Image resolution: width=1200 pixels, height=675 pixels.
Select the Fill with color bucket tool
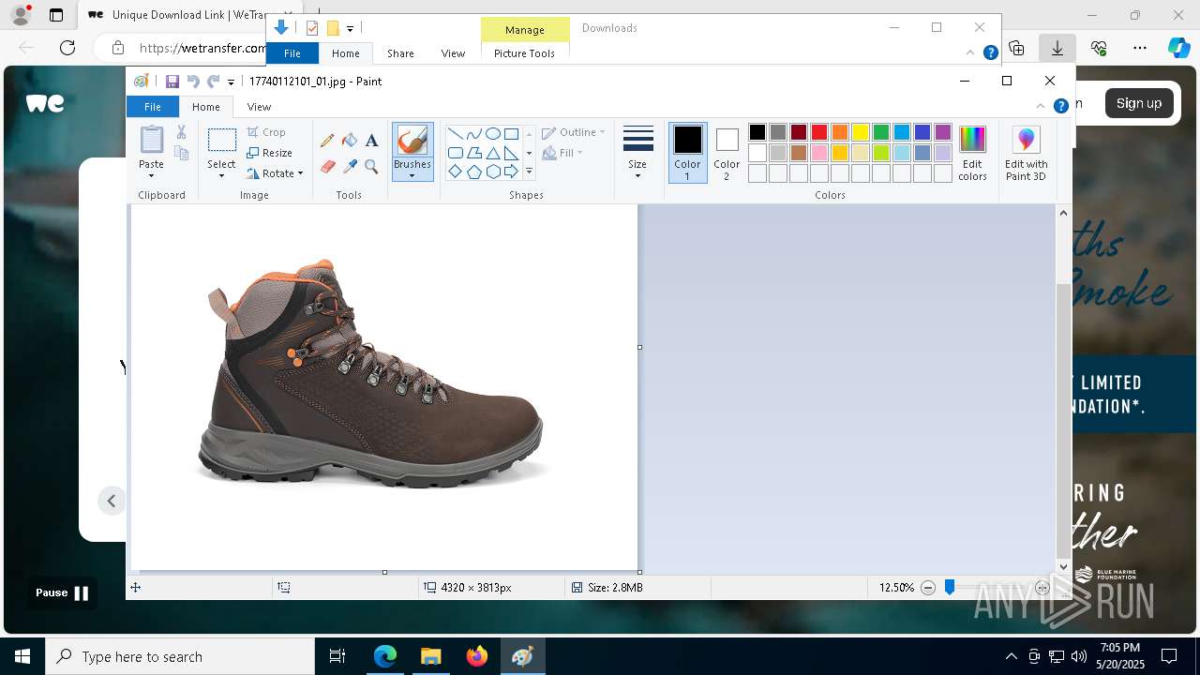[x=350, y=141]
